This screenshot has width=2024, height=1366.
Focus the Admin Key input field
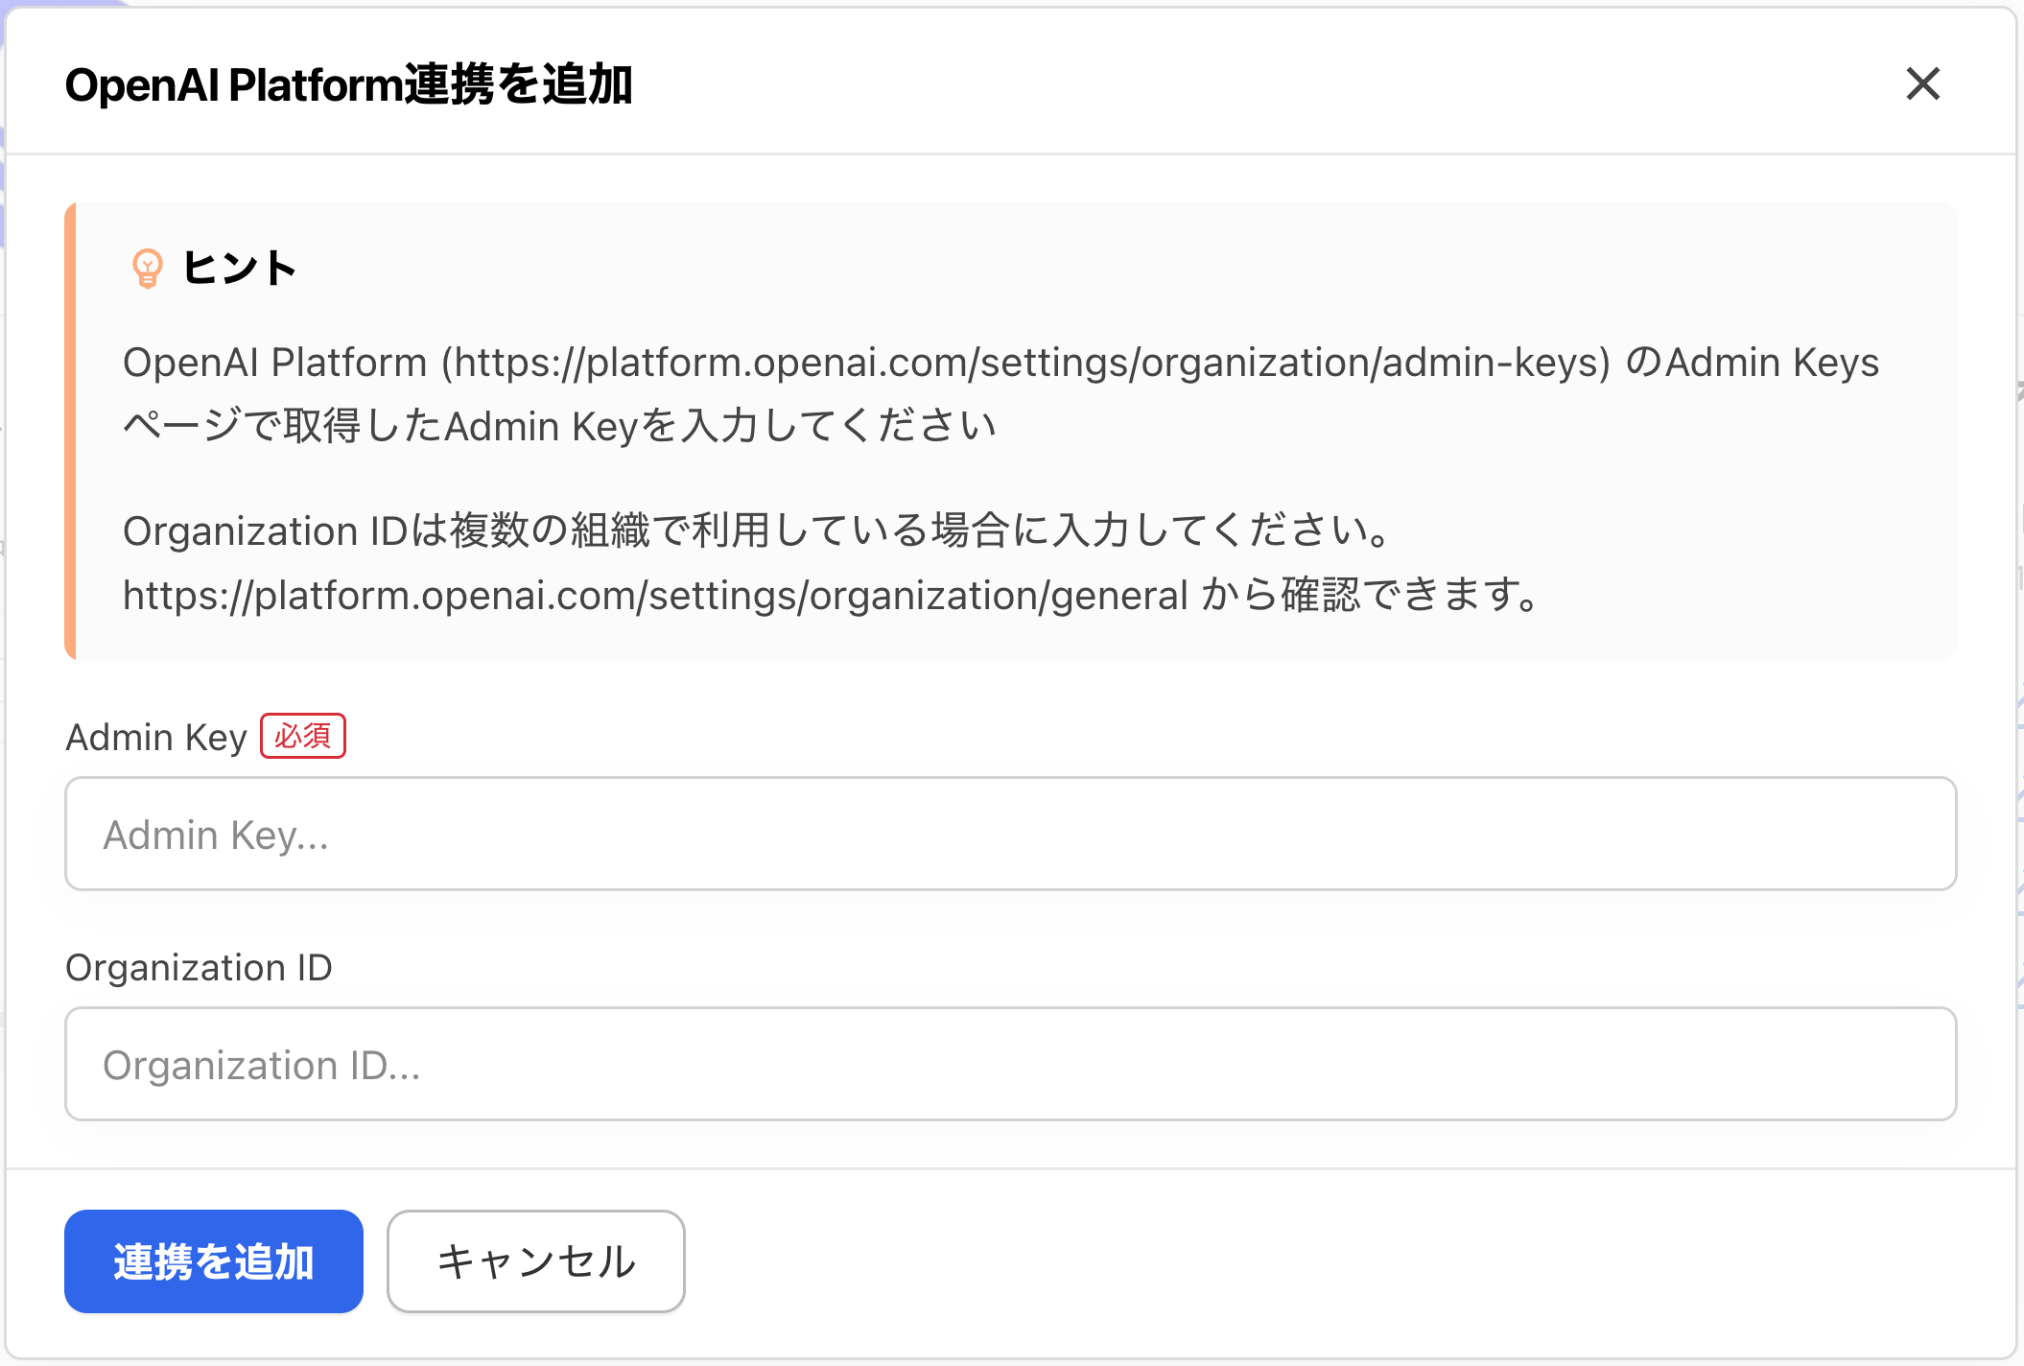pyautogui.click(x=1010, y=834)
